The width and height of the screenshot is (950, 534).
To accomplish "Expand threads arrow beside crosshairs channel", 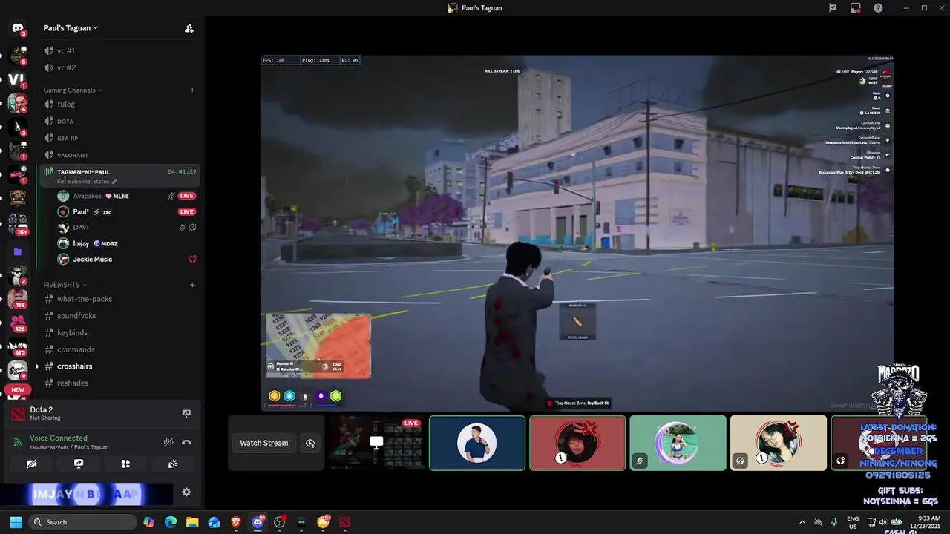I will pyautogui.click(x=37, y=366).
